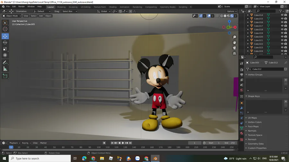Open the Drag Select Box dropdown

(x=69, y=12)
